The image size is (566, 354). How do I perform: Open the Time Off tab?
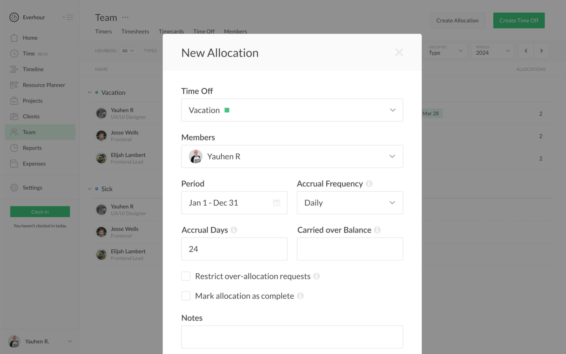(x=204, y=31)
